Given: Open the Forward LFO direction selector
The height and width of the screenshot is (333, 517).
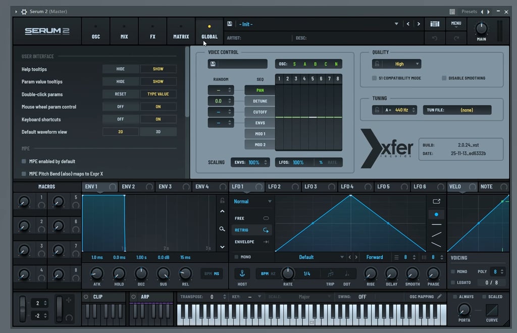Looking at the screenshot, I should pos(375,257).
